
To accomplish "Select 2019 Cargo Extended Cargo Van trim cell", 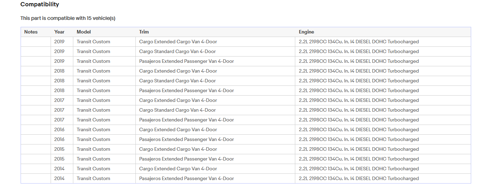I will click(178, 42).
